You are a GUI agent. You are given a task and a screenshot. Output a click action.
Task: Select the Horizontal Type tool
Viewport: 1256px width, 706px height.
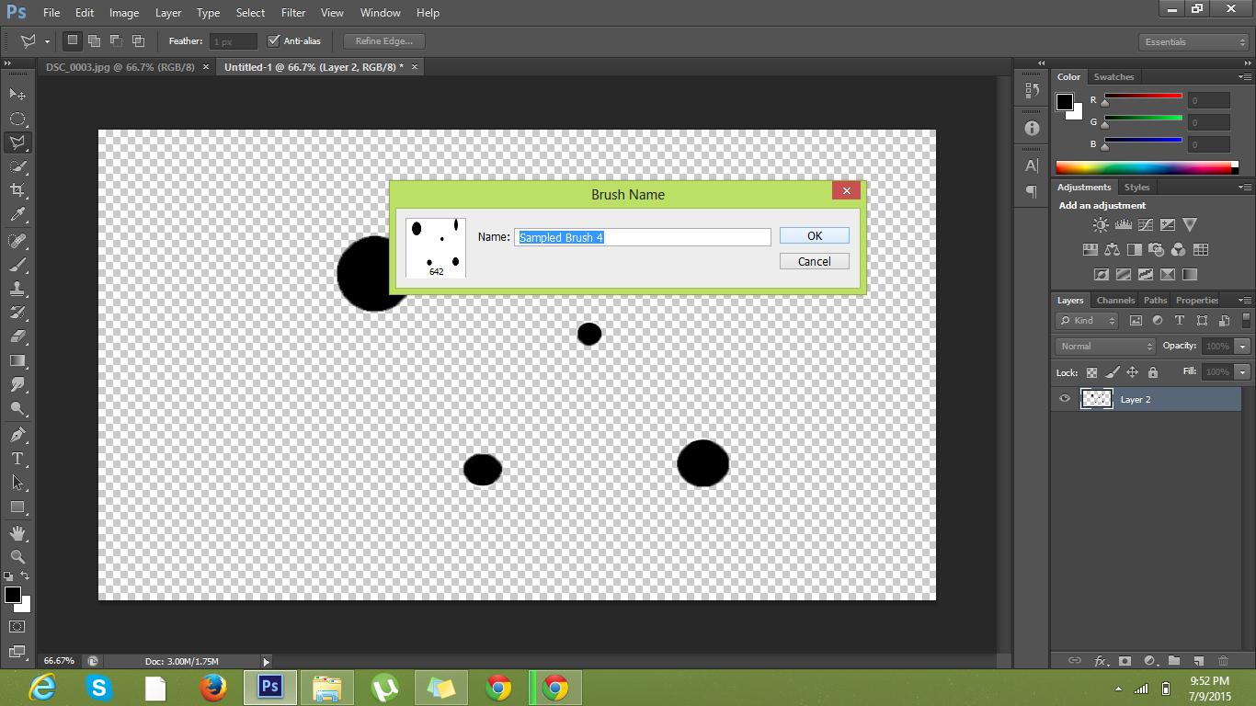coord(17,459)
